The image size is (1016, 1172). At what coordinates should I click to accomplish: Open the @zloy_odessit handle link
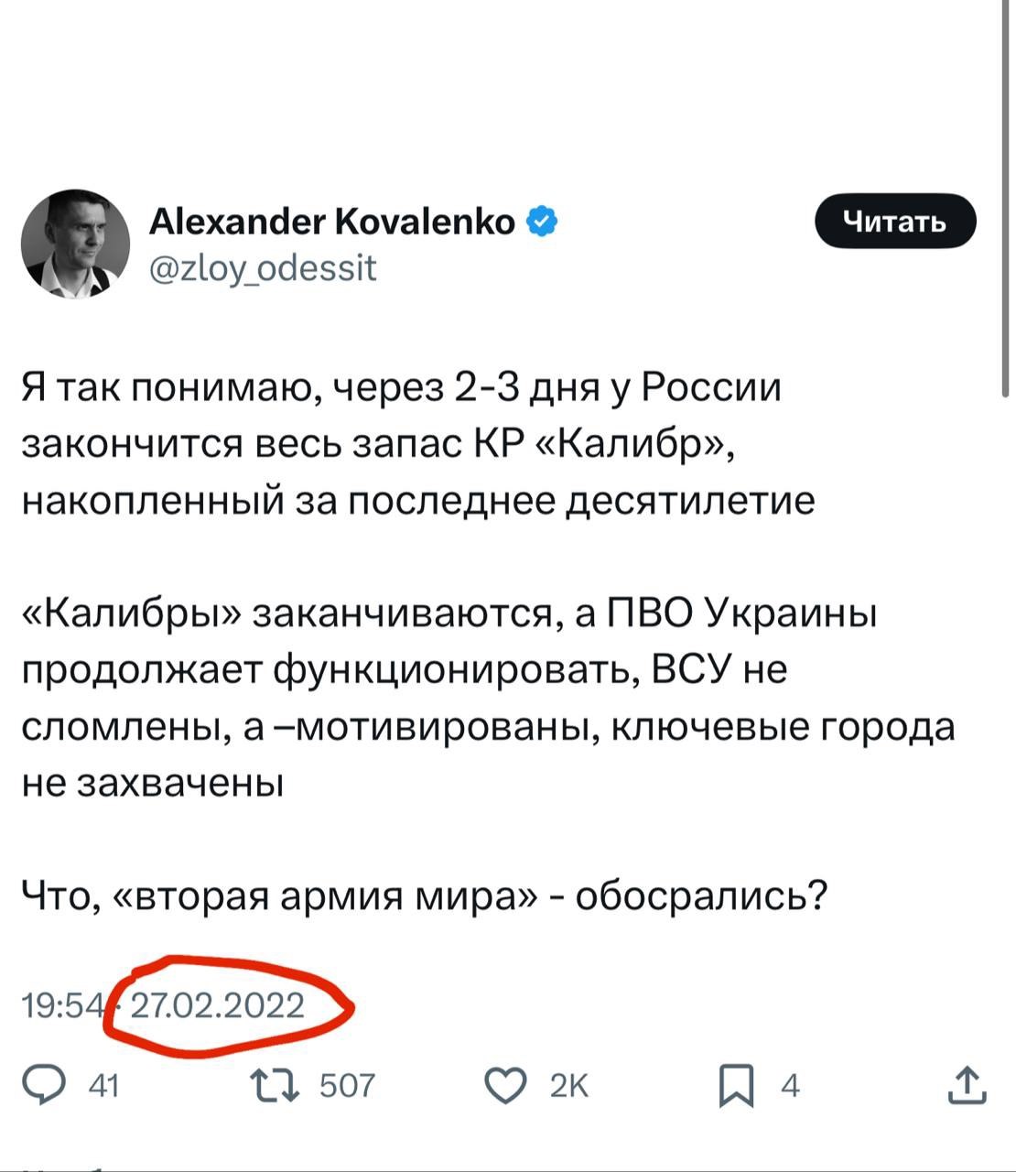(x=262, y=268)
